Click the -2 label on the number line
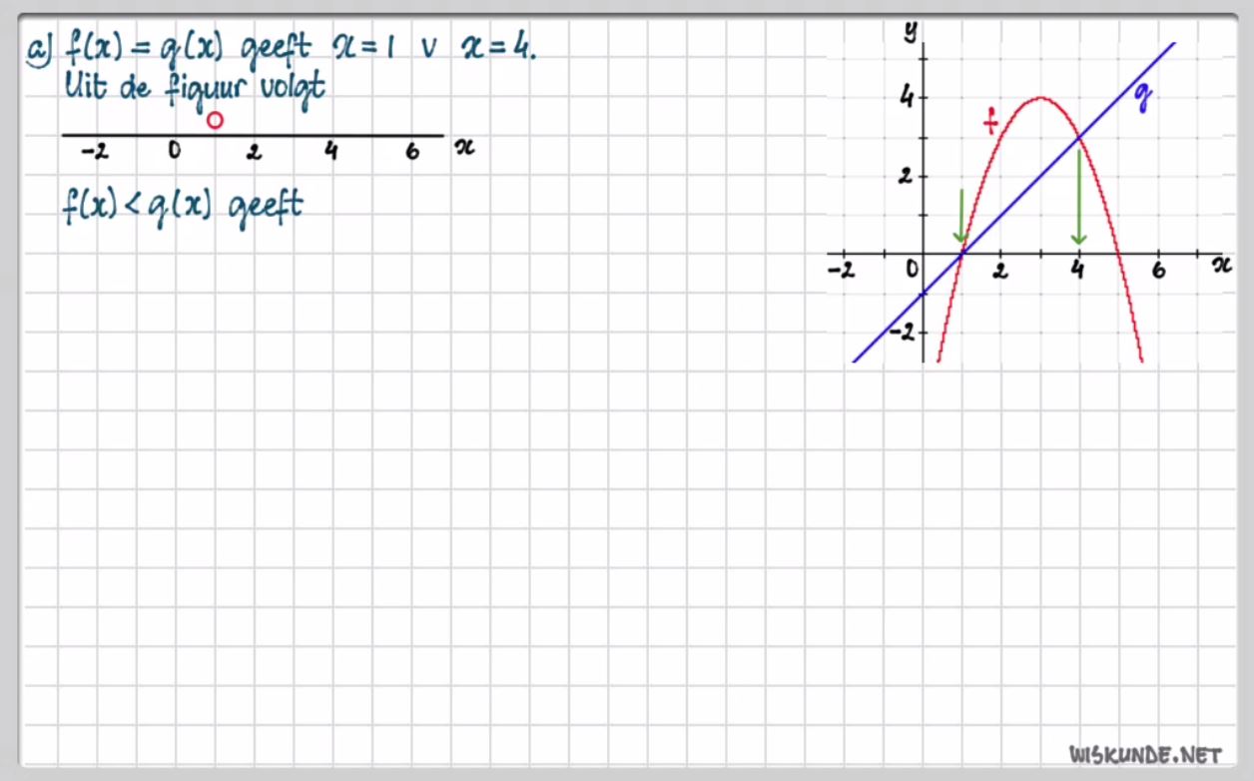The width and height of the screenshot is (1254, 781). pyautogui.click(x=95, y=153)
